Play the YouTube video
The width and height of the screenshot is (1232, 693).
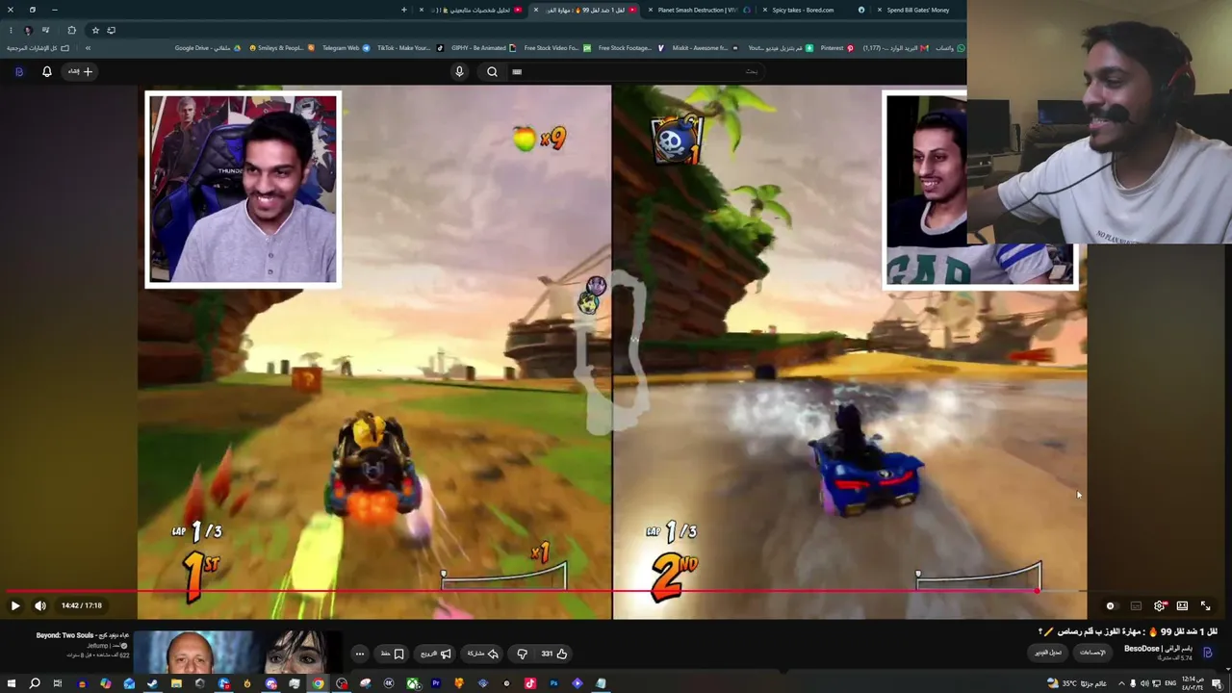pos(15,605)
